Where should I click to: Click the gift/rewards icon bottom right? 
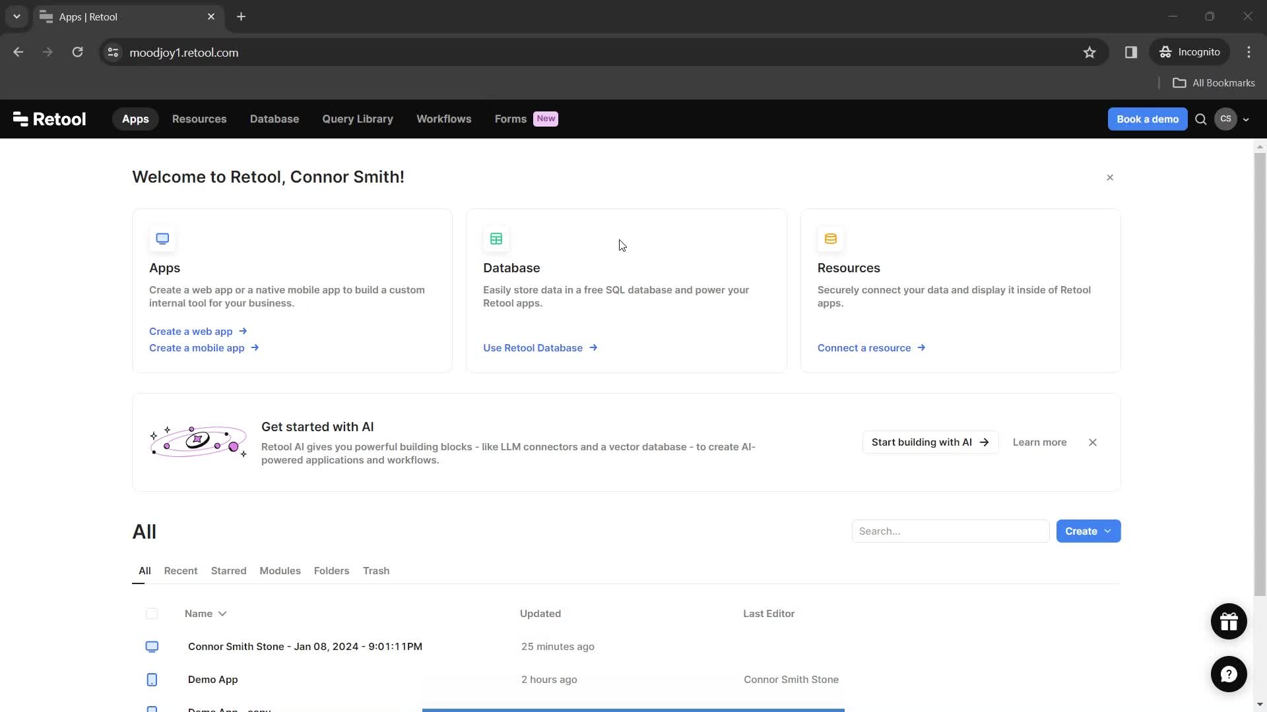point(1229,621)
